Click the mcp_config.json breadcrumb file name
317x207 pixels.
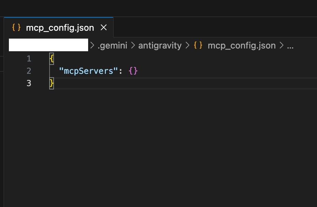tap(242, 45)
